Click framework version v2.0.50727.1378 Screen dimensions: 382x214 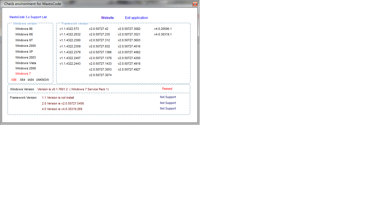[100, 58]
